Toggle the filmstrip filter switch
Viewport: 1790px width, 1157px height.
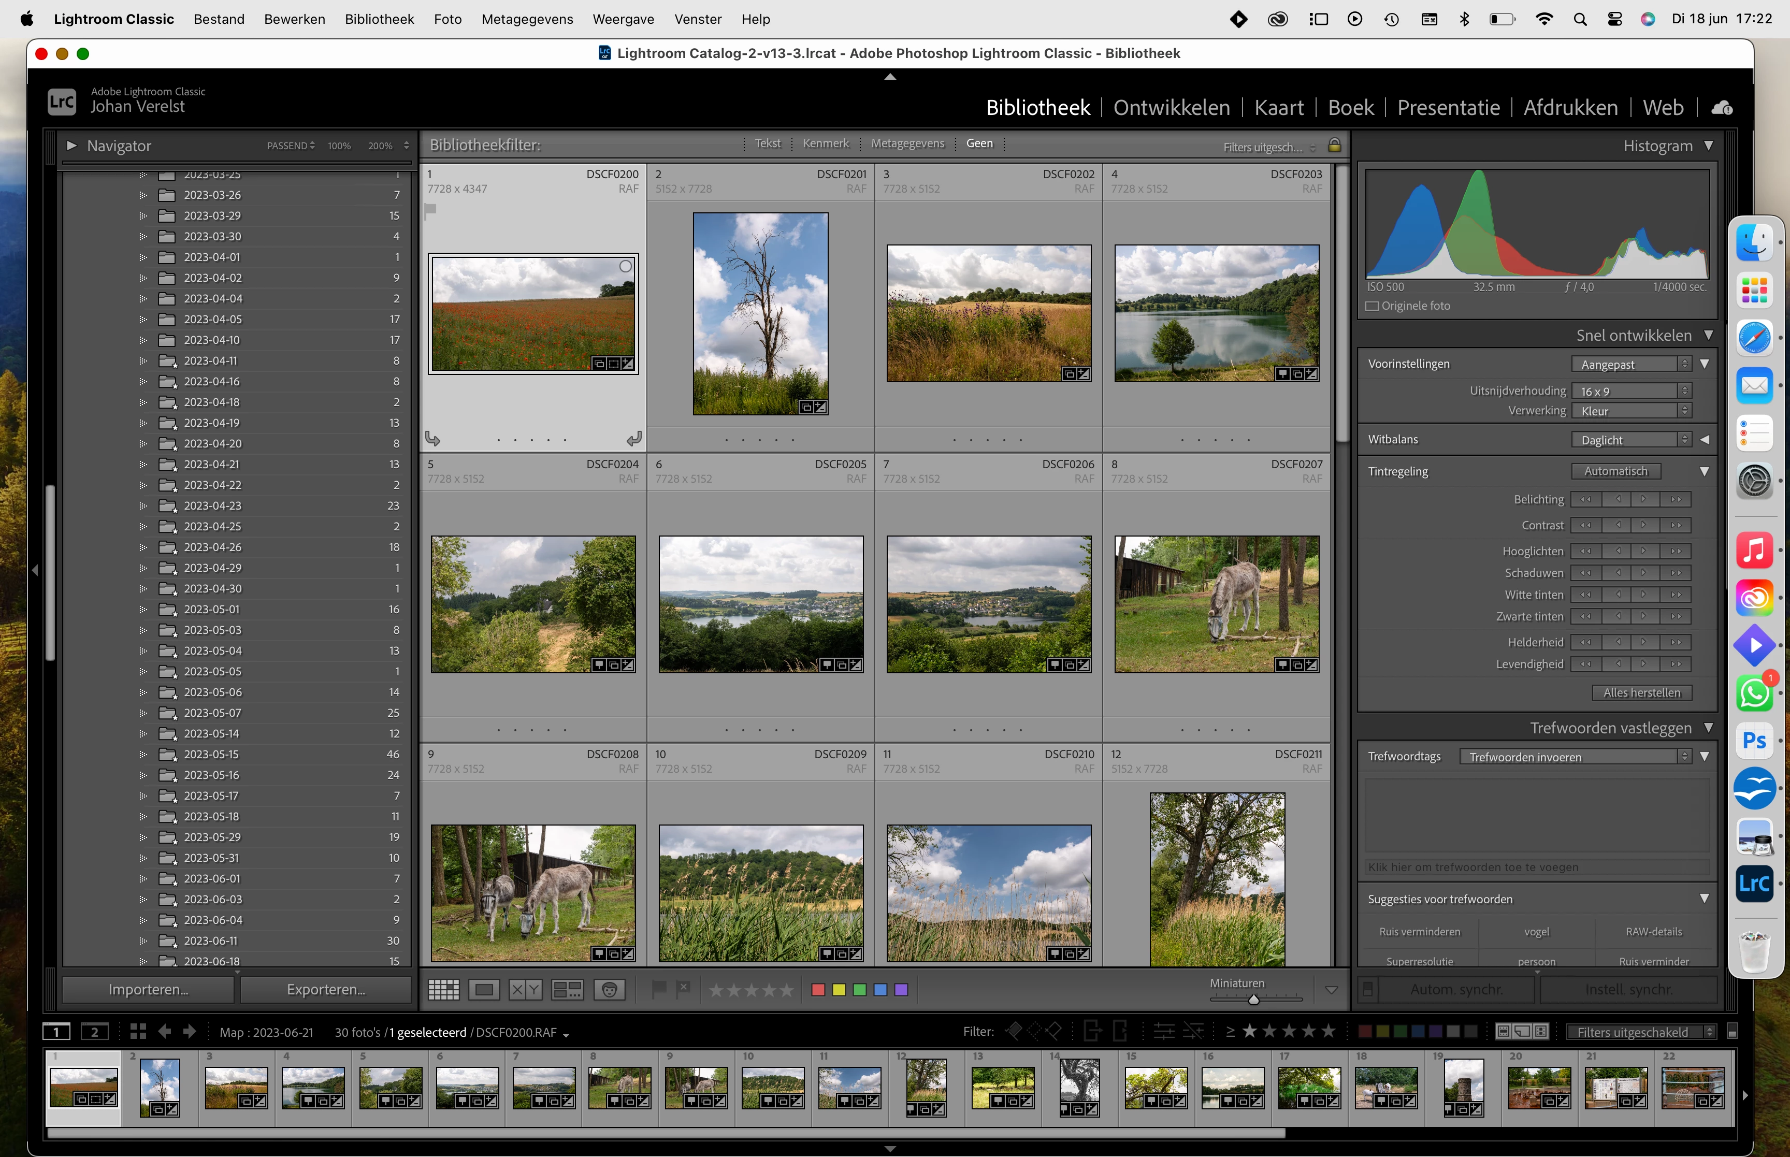(1732, 1032)
